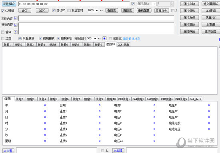Open the CAN信息1 tab
Viewport: 220px width, 153px height.
124,99
